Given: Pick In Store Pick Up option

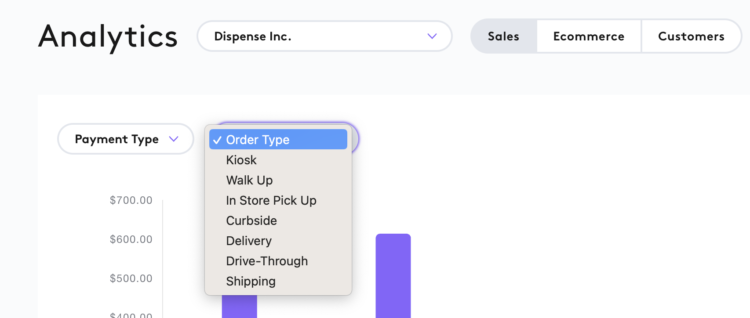Looking at the screenshot, I should tap(271, 200).
